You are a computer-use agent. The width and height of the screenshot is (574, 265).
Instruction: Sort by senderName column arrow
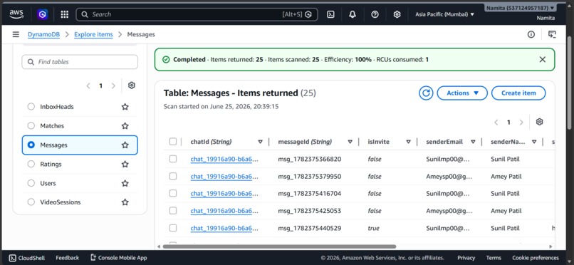534,142
